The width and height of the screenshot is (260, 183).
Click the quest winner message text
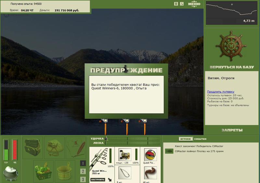[x=125, y=86]
